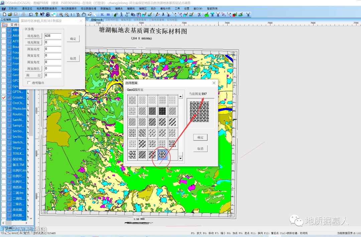Open the 数据输出 menu

click(106, 8)
